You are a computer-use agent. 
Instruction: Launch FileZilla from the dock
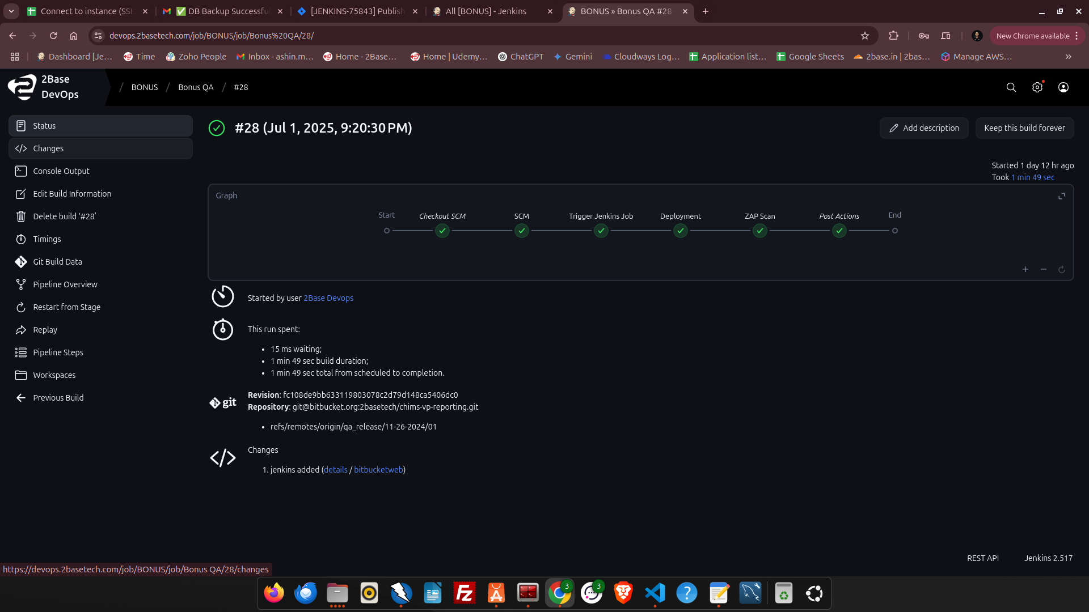pos(465,593)
